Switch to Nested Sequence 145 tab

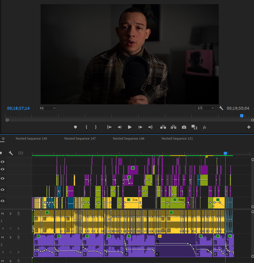click(x=31, y=138)
